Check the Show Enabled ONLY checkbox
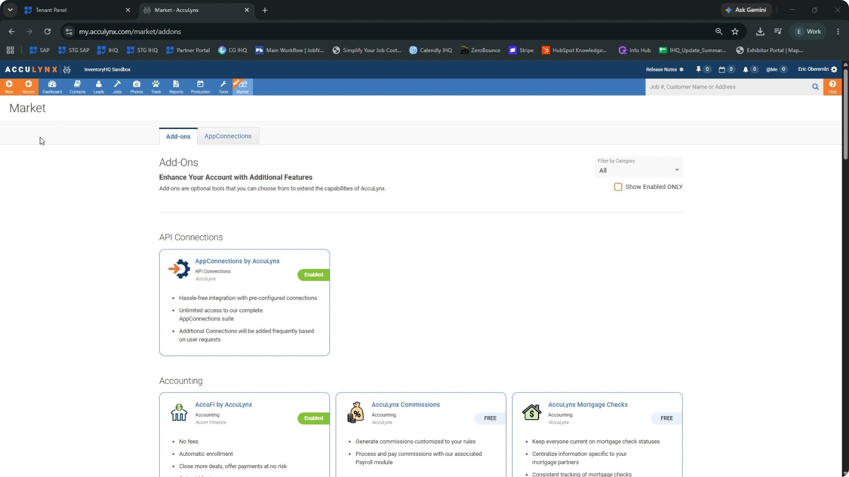Screen dimensions: 849x477 [618, 187]
